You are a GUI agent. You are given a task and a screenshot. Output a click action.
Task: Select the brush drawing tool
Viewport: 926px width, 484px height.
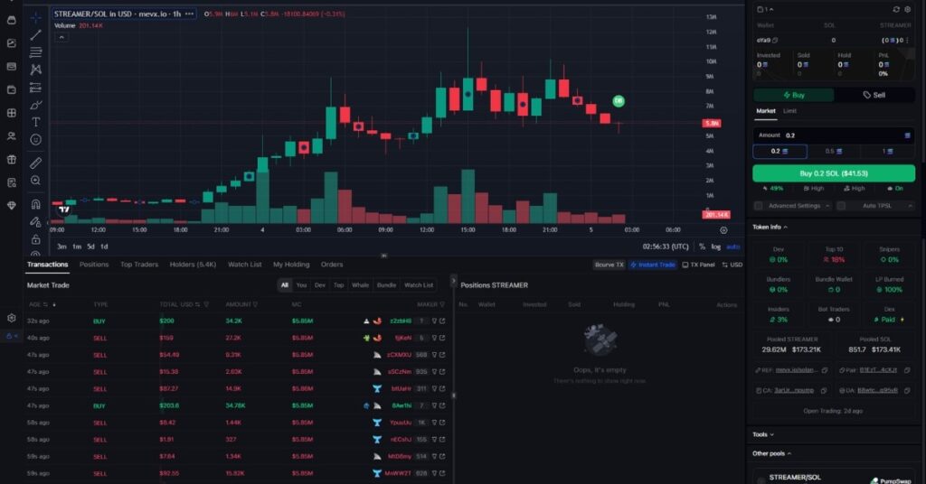point(35,105)
